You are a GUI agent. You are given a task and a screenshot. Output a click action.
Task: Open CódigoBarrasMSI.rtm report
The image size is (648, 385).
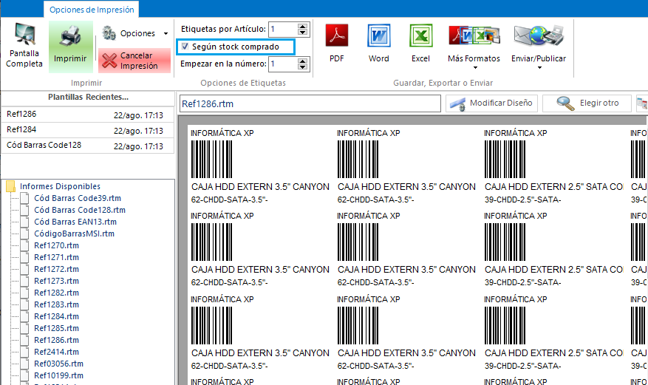click(x=75, y=234)
